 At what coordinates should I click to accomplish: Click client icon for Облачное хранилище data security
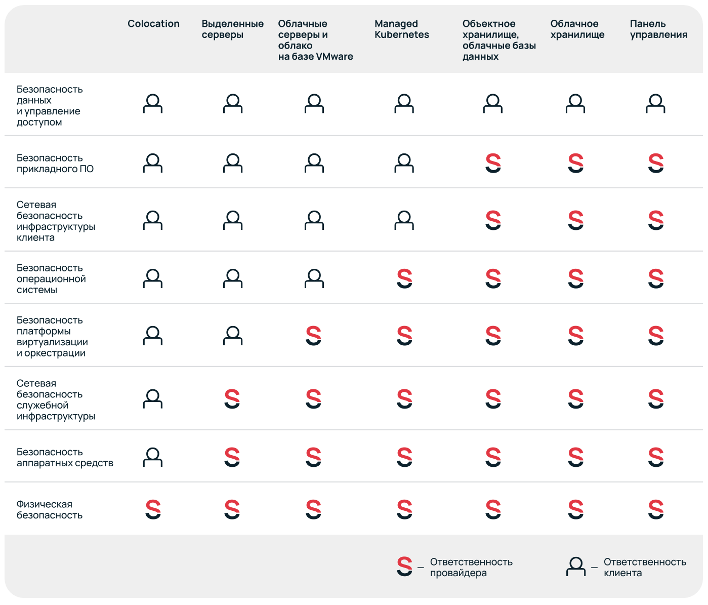[x=575, y=104]
